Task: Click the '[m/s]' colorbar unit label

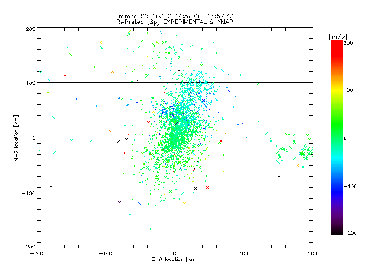Action: click(338, 37)
